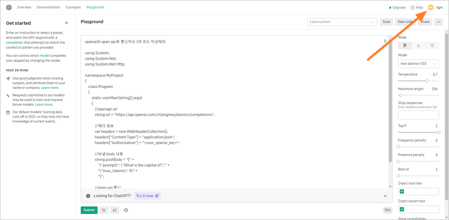
Task: Open the history clock icon
Action: coord(126,210)
